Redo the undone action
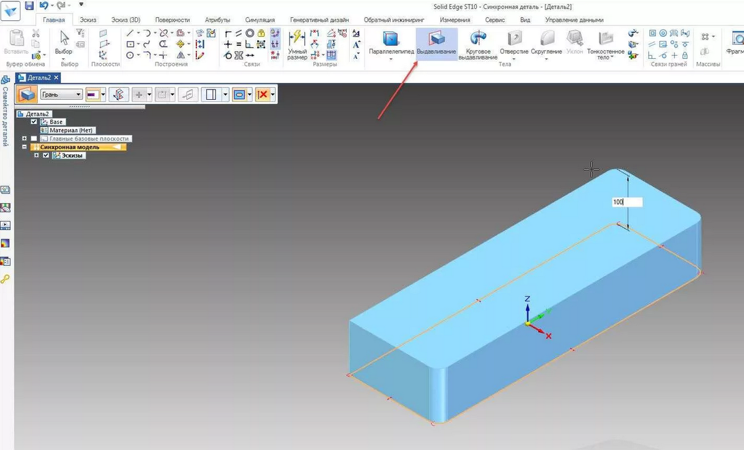Viewport: 744px width, 450px height. (x=61, y=6)
